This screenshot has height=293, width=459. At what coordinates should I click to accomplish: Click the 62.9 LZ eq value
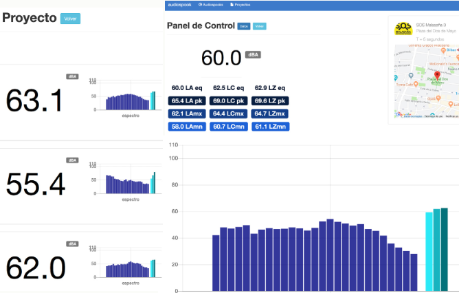(270, 88)
